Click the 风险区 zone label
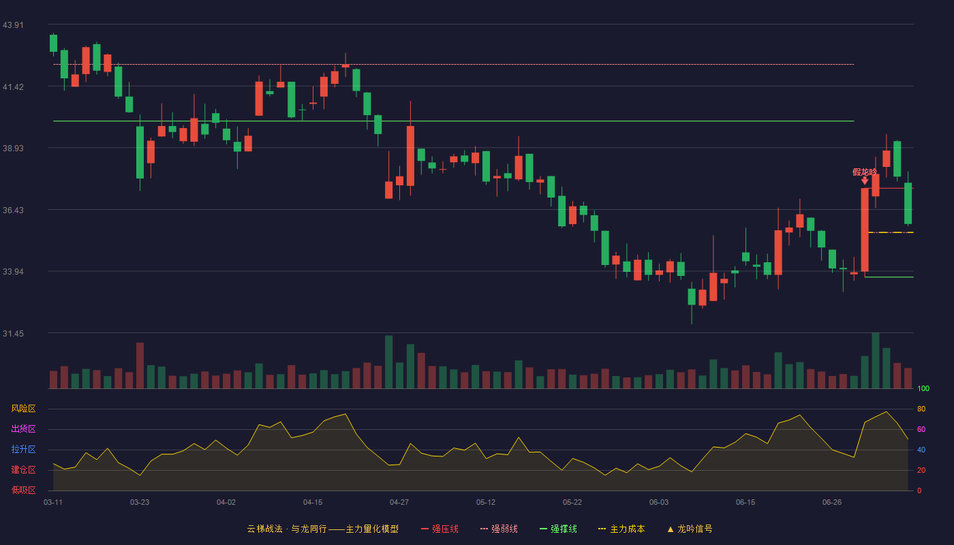The image size is (954, 545). pos(23,409)
